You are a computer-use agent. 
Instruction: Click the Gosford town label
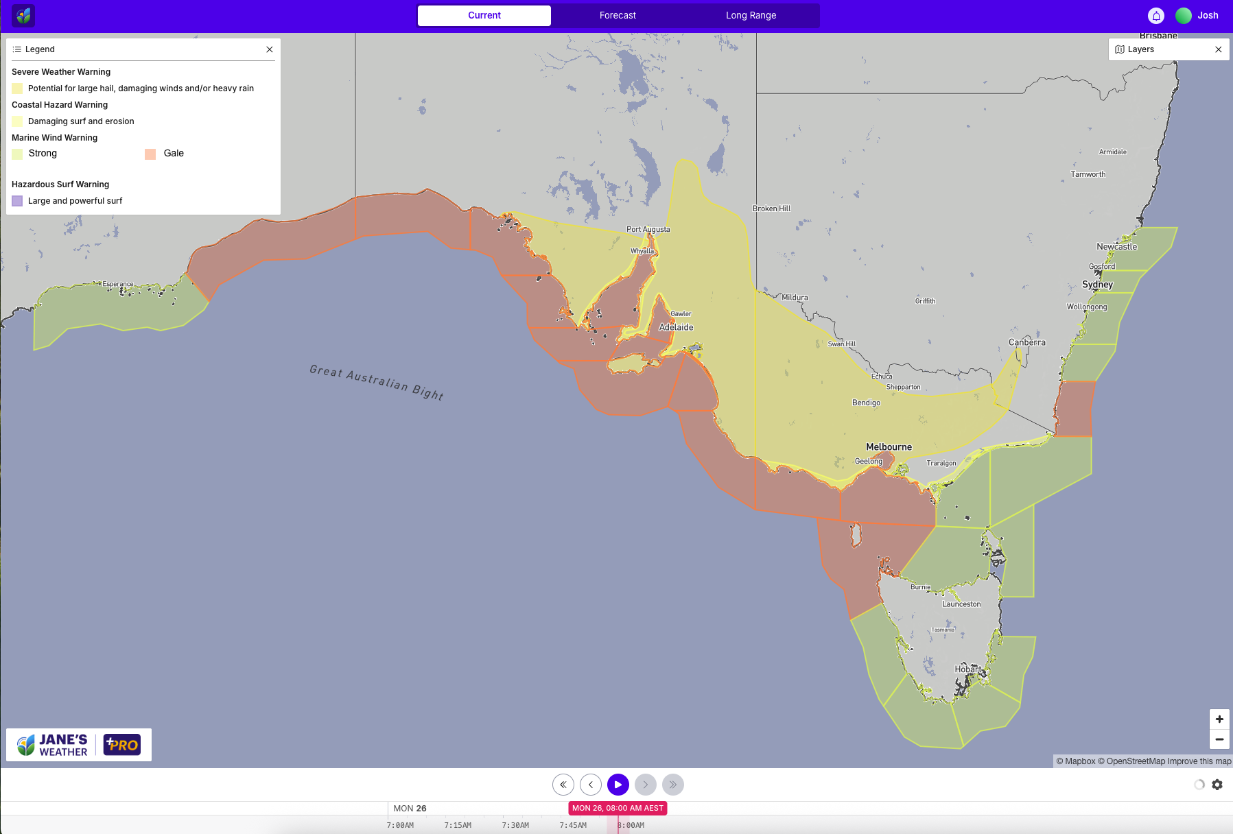1102,267
